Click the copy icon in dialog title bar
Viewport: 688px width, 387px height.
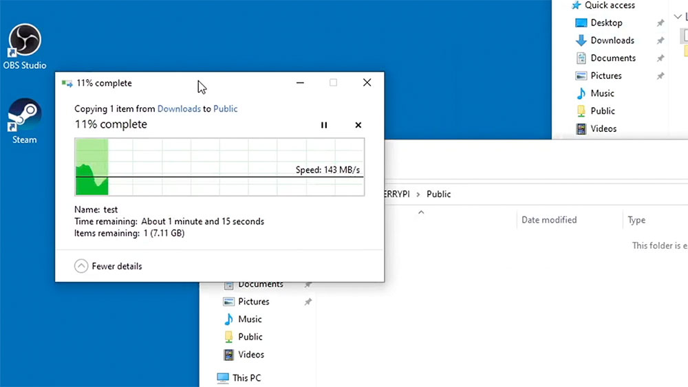67,83
